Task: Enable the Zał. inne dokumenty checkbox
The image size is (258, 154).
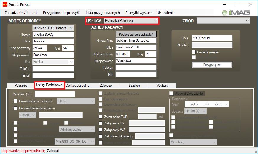Action: [x=101, y=136]
